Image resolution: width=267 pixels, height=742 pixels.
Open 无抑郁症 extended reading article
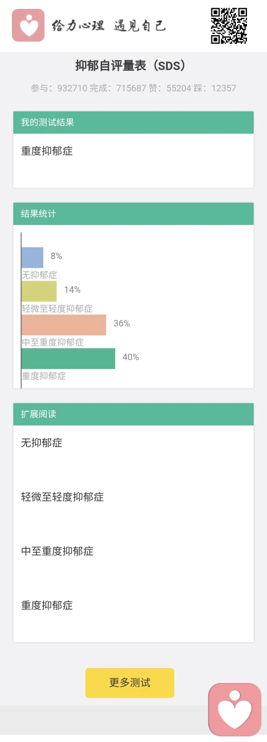[x=42, y=443]
